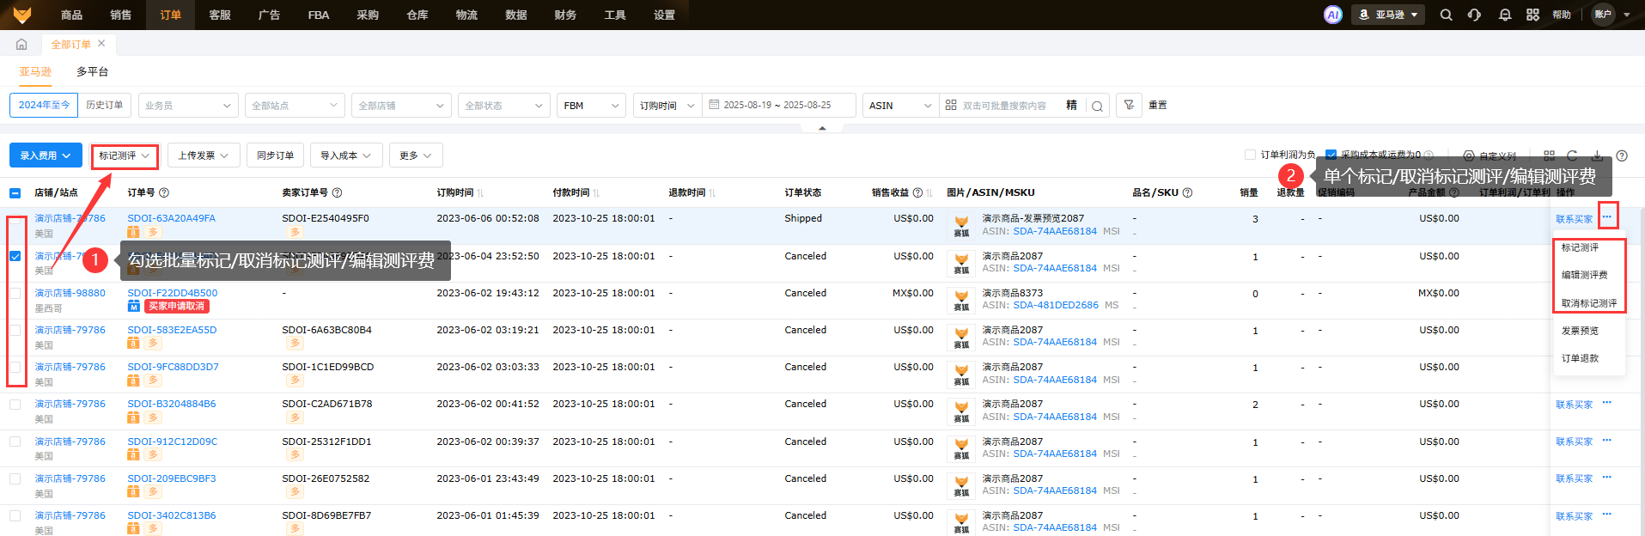Select 编辑测评费 in the row action menu
The image size is (1645, 536).
[x=1584, y=275]
